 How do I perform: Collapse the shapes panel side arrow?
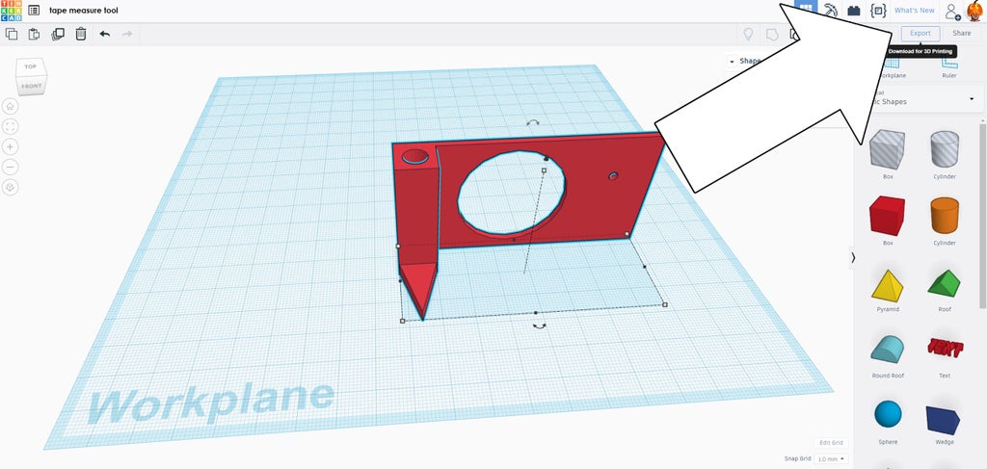[854, 257]
